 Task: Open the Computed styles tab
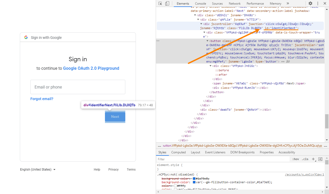178,152
